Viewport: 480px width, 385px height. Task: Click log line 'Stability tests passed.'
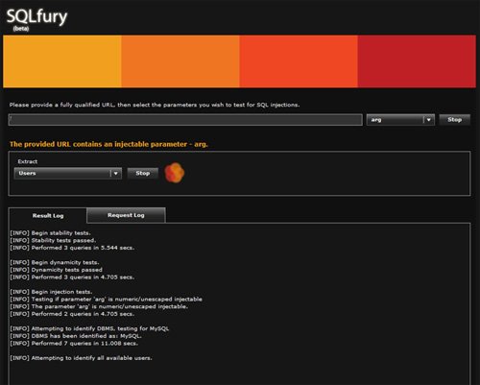(x=53, y=240)
